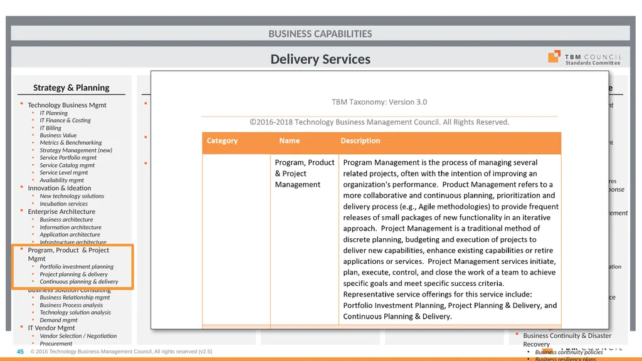The image size is (642, 361).
Task: Select 'Innovation & Ideation' list item
Action: [x=60, y=188]
